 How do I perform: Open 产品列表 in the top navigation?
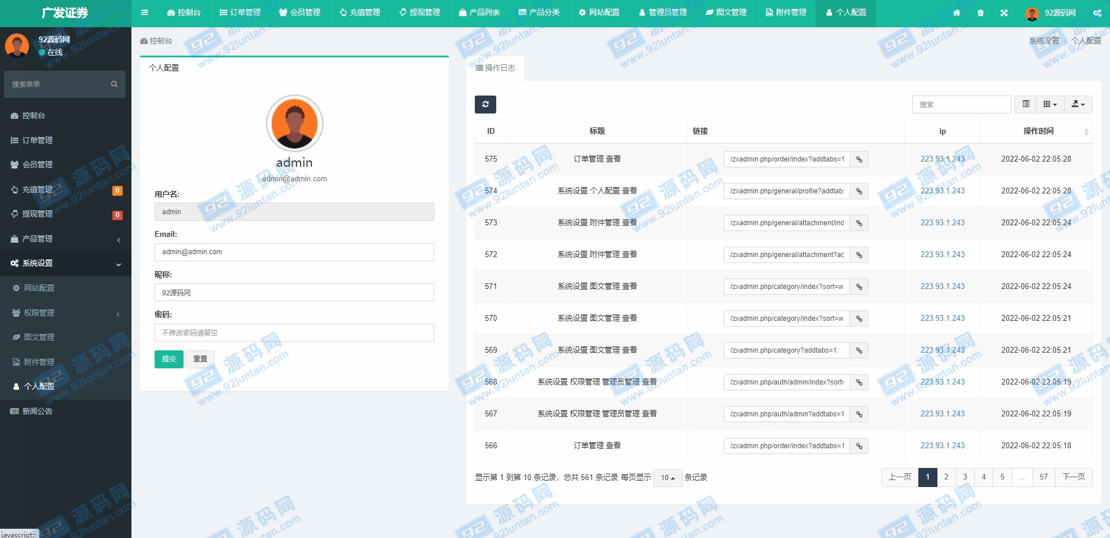coord(479,13)
